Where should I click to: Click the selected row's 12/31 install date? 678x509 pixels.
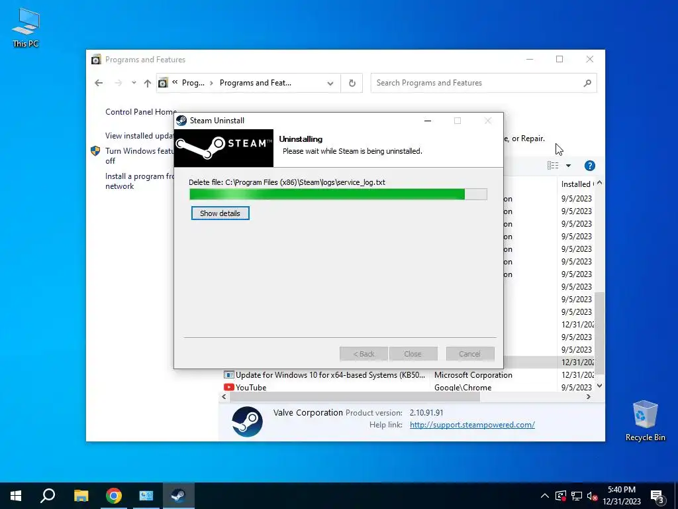(x=577, y=363)
